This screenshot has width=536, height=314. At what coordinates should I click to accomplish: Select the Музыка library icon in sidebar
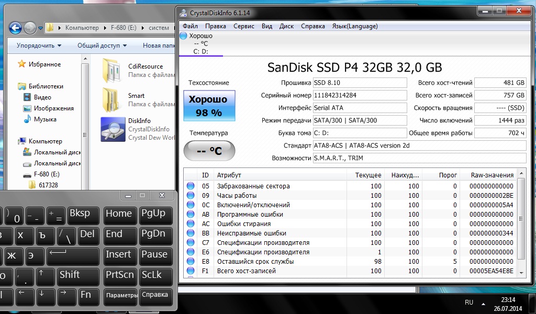point(27,119)
